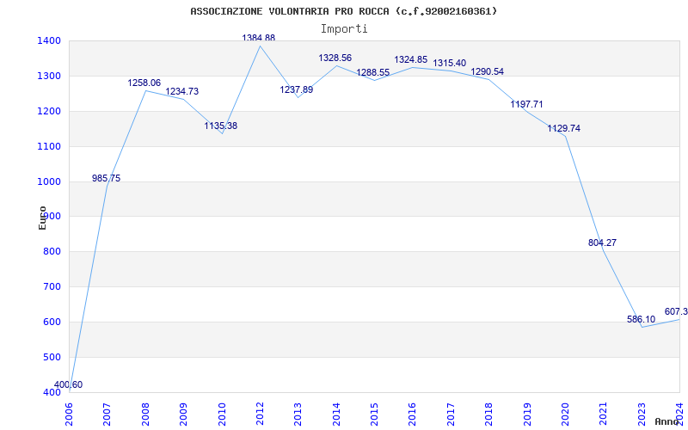Click the 586.10 data label

coord(641,319)
